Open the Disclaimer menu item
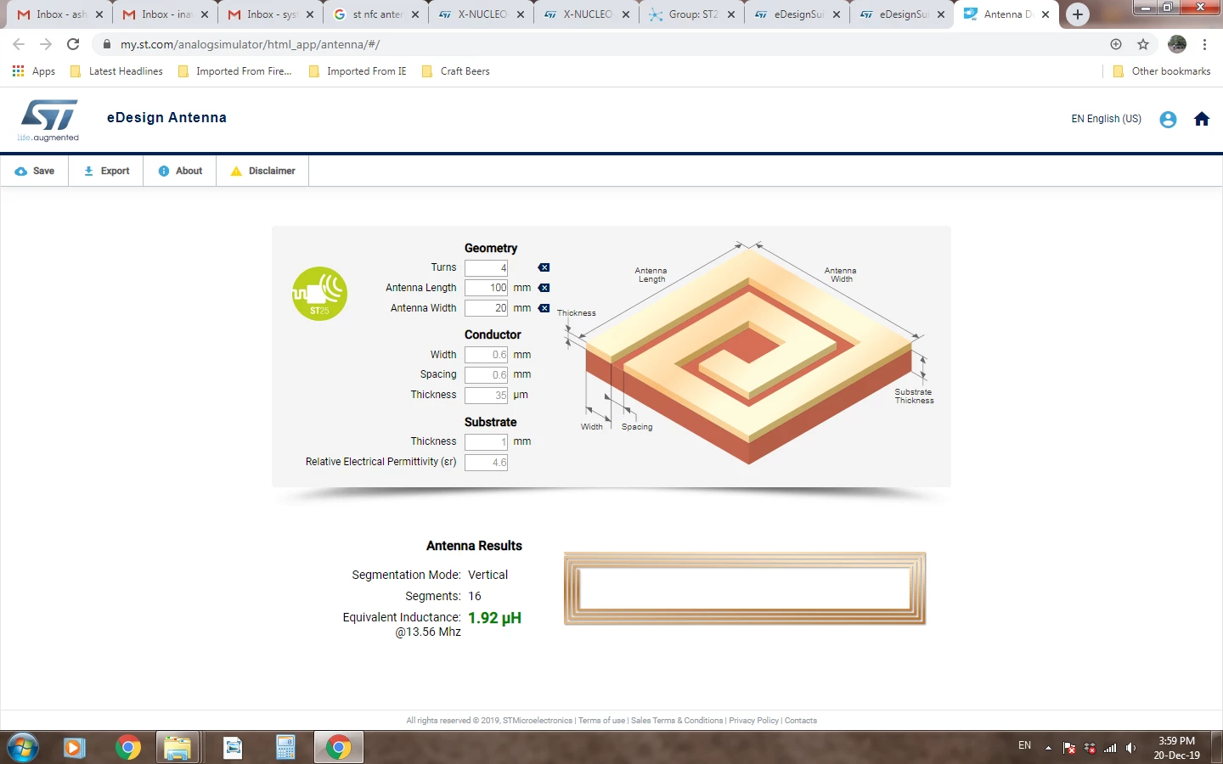The image size is (1223, 764). tap(262, 171)
